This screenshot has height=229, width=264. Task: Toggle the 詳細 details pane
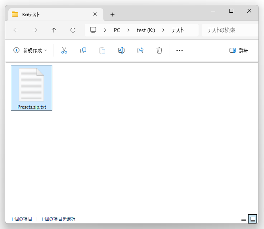[x=239, y=50]
